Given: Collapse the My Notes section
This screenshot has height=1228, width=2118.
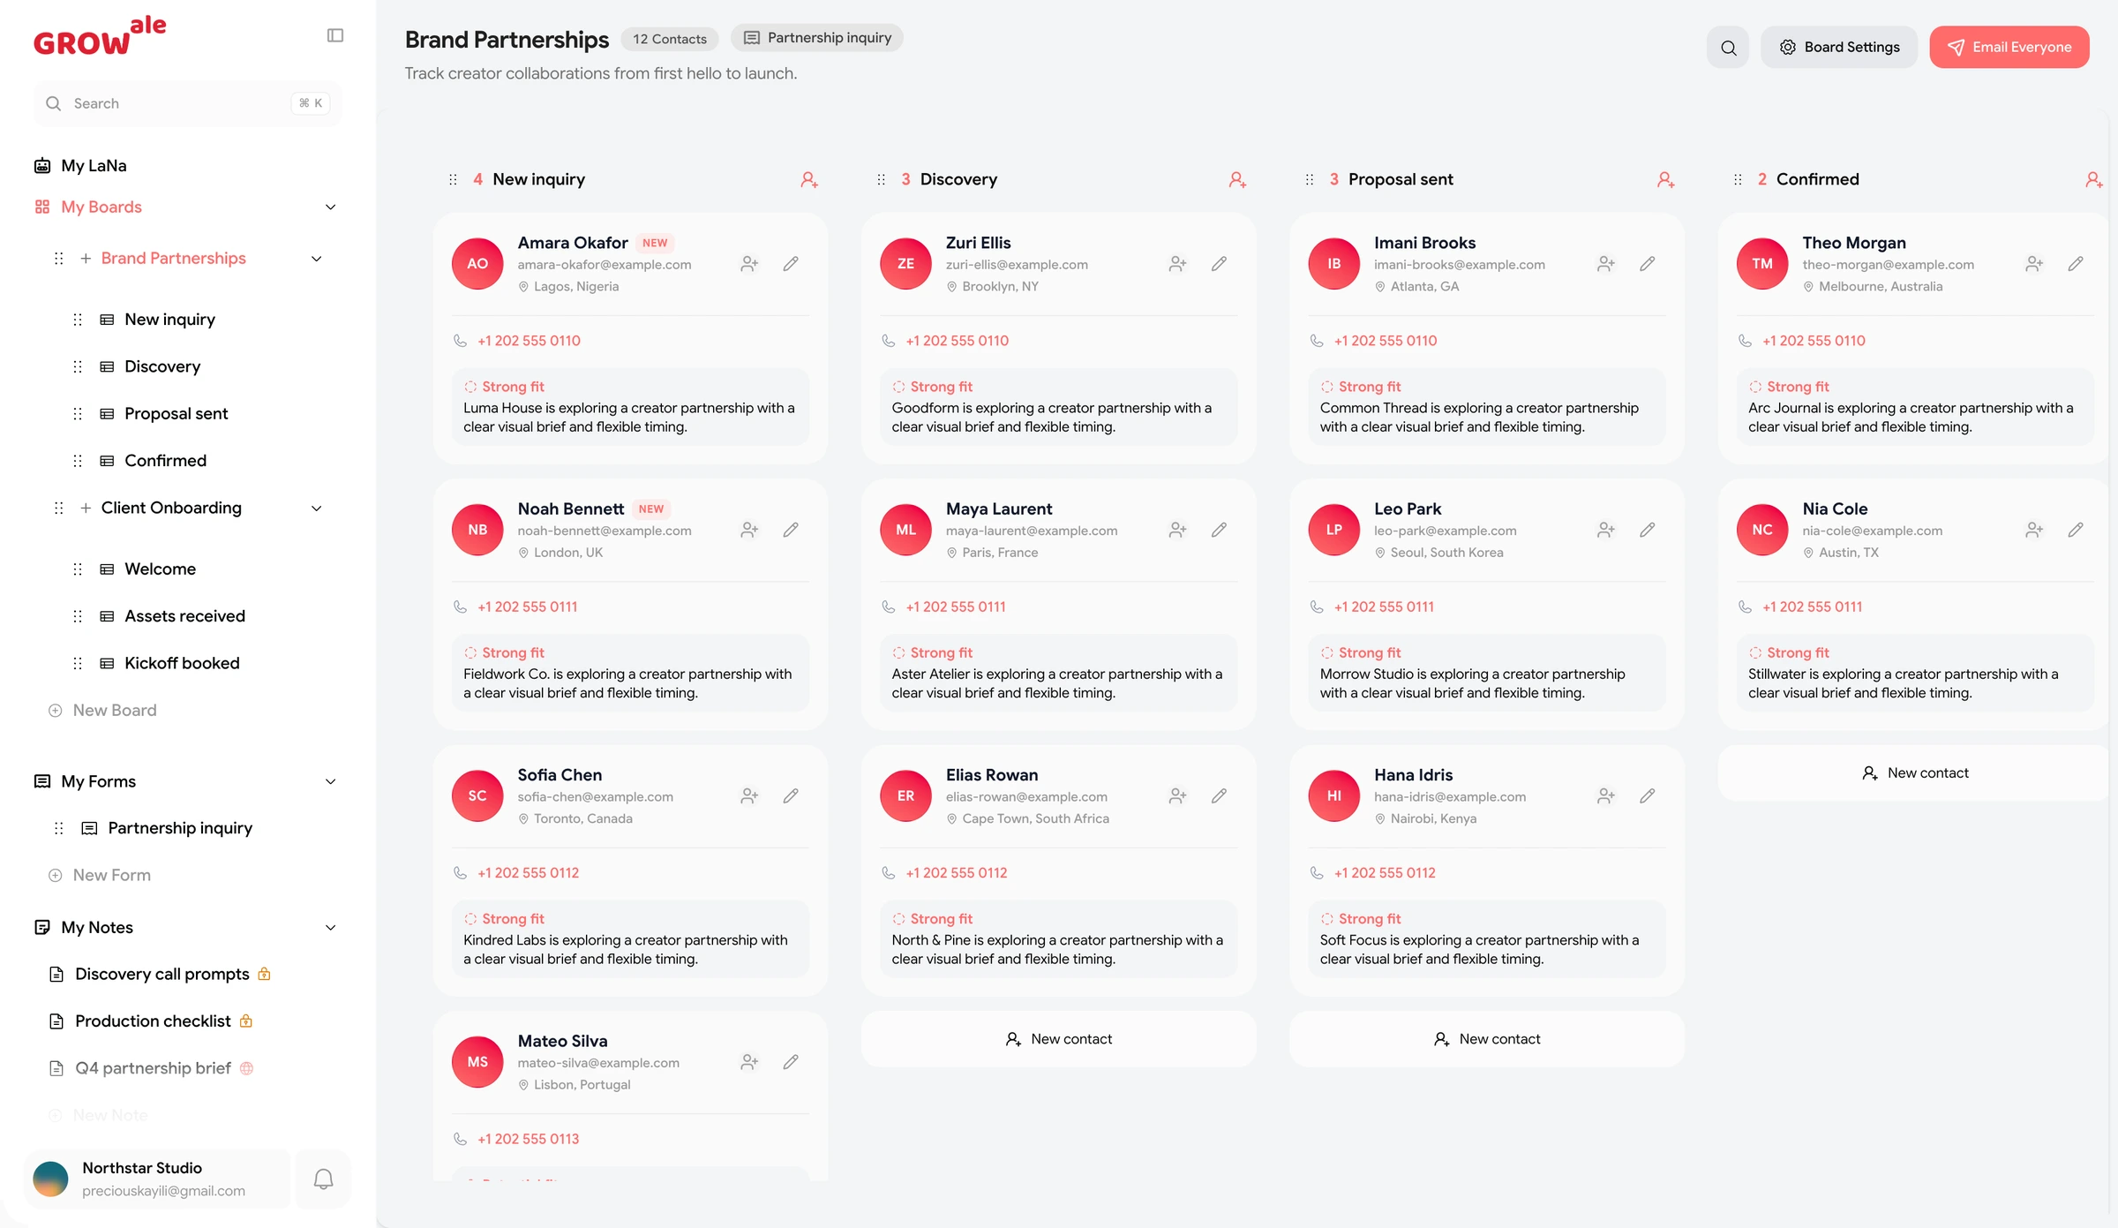Looking at the screenshot, I should tap(331, 927).
